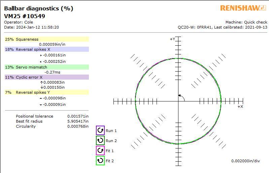Click the right arrow beside -0.000161in value
This screenshot has width=269, height=173.
(x=41, y=55)
